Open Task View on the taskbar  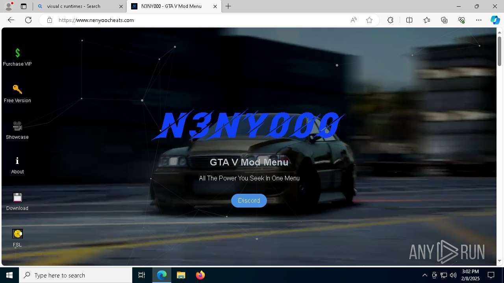(142, 275)
